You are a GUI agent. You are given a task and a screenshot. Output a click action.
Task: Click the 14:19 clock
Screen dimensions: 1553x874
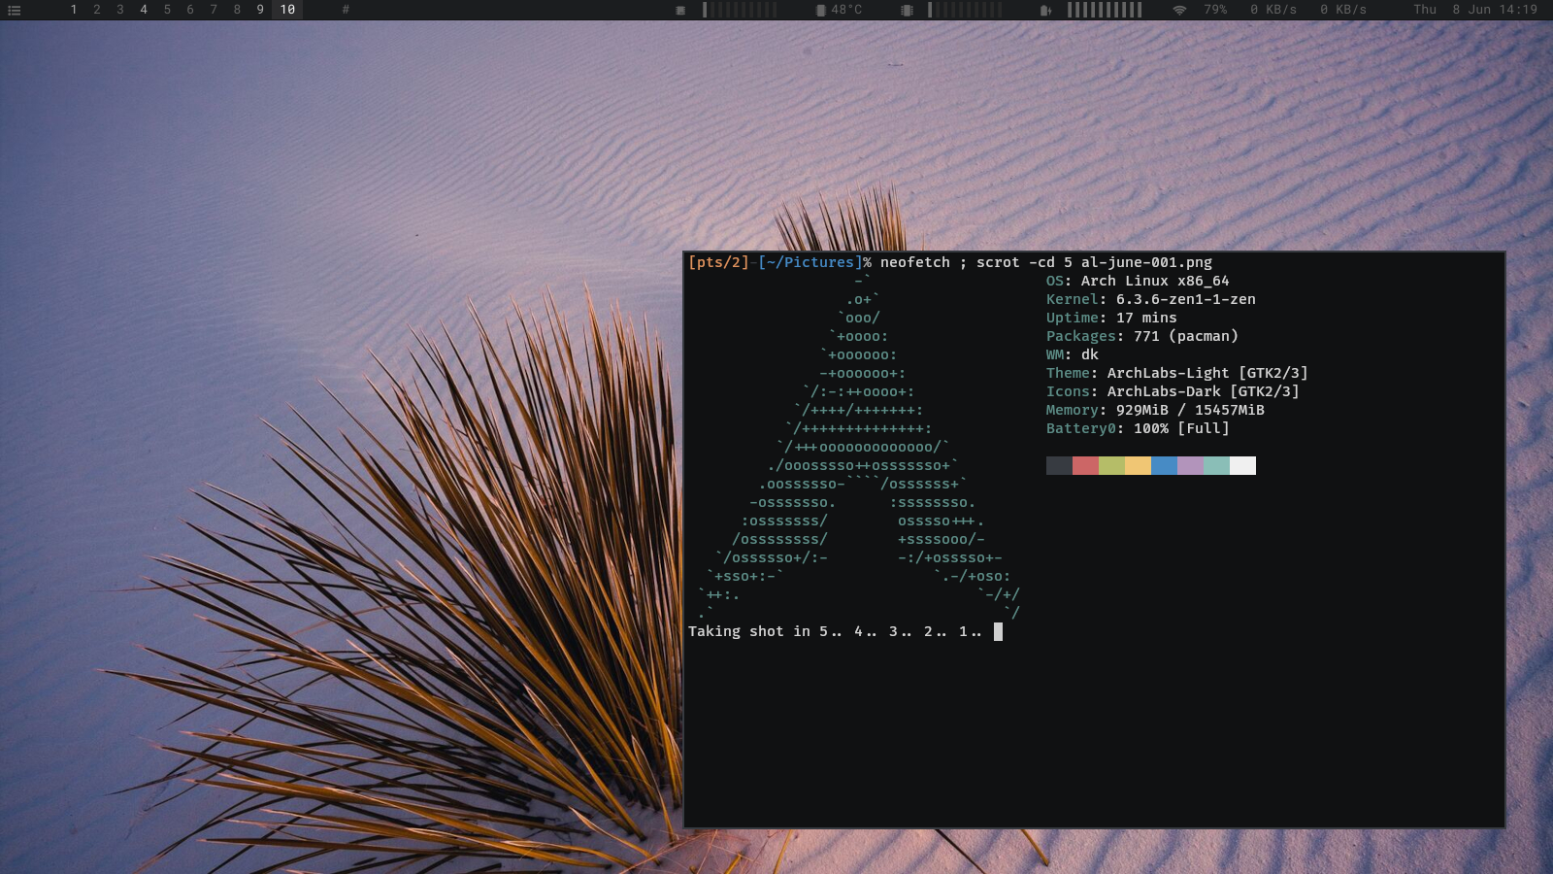(x=1518, y=10)
